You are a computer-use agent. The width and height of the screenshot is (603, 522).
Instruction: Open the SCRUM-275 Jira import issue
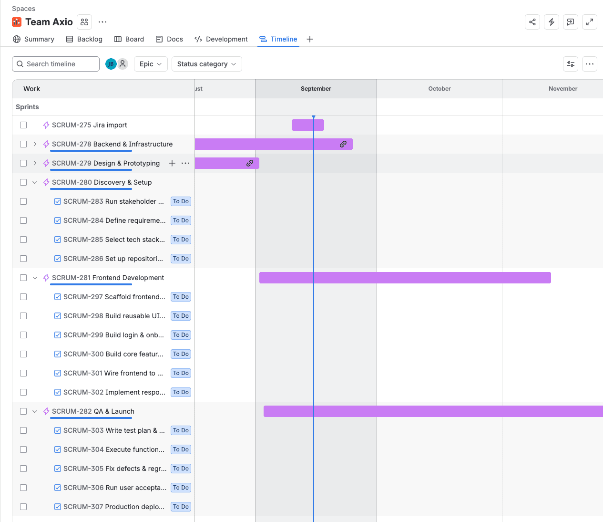pos(90,125)
